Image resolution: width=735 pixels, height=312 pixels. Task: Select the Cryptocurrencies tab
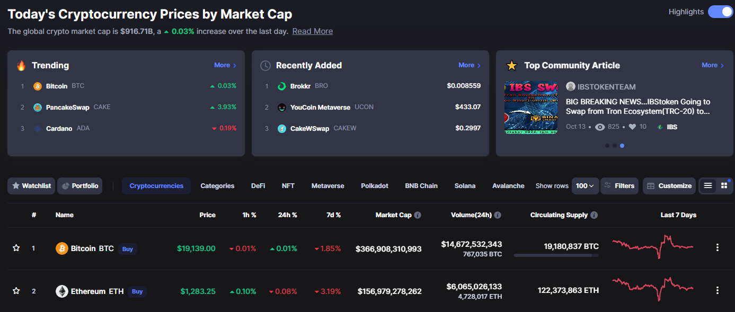pyautogui.click(x=156, y=186)
